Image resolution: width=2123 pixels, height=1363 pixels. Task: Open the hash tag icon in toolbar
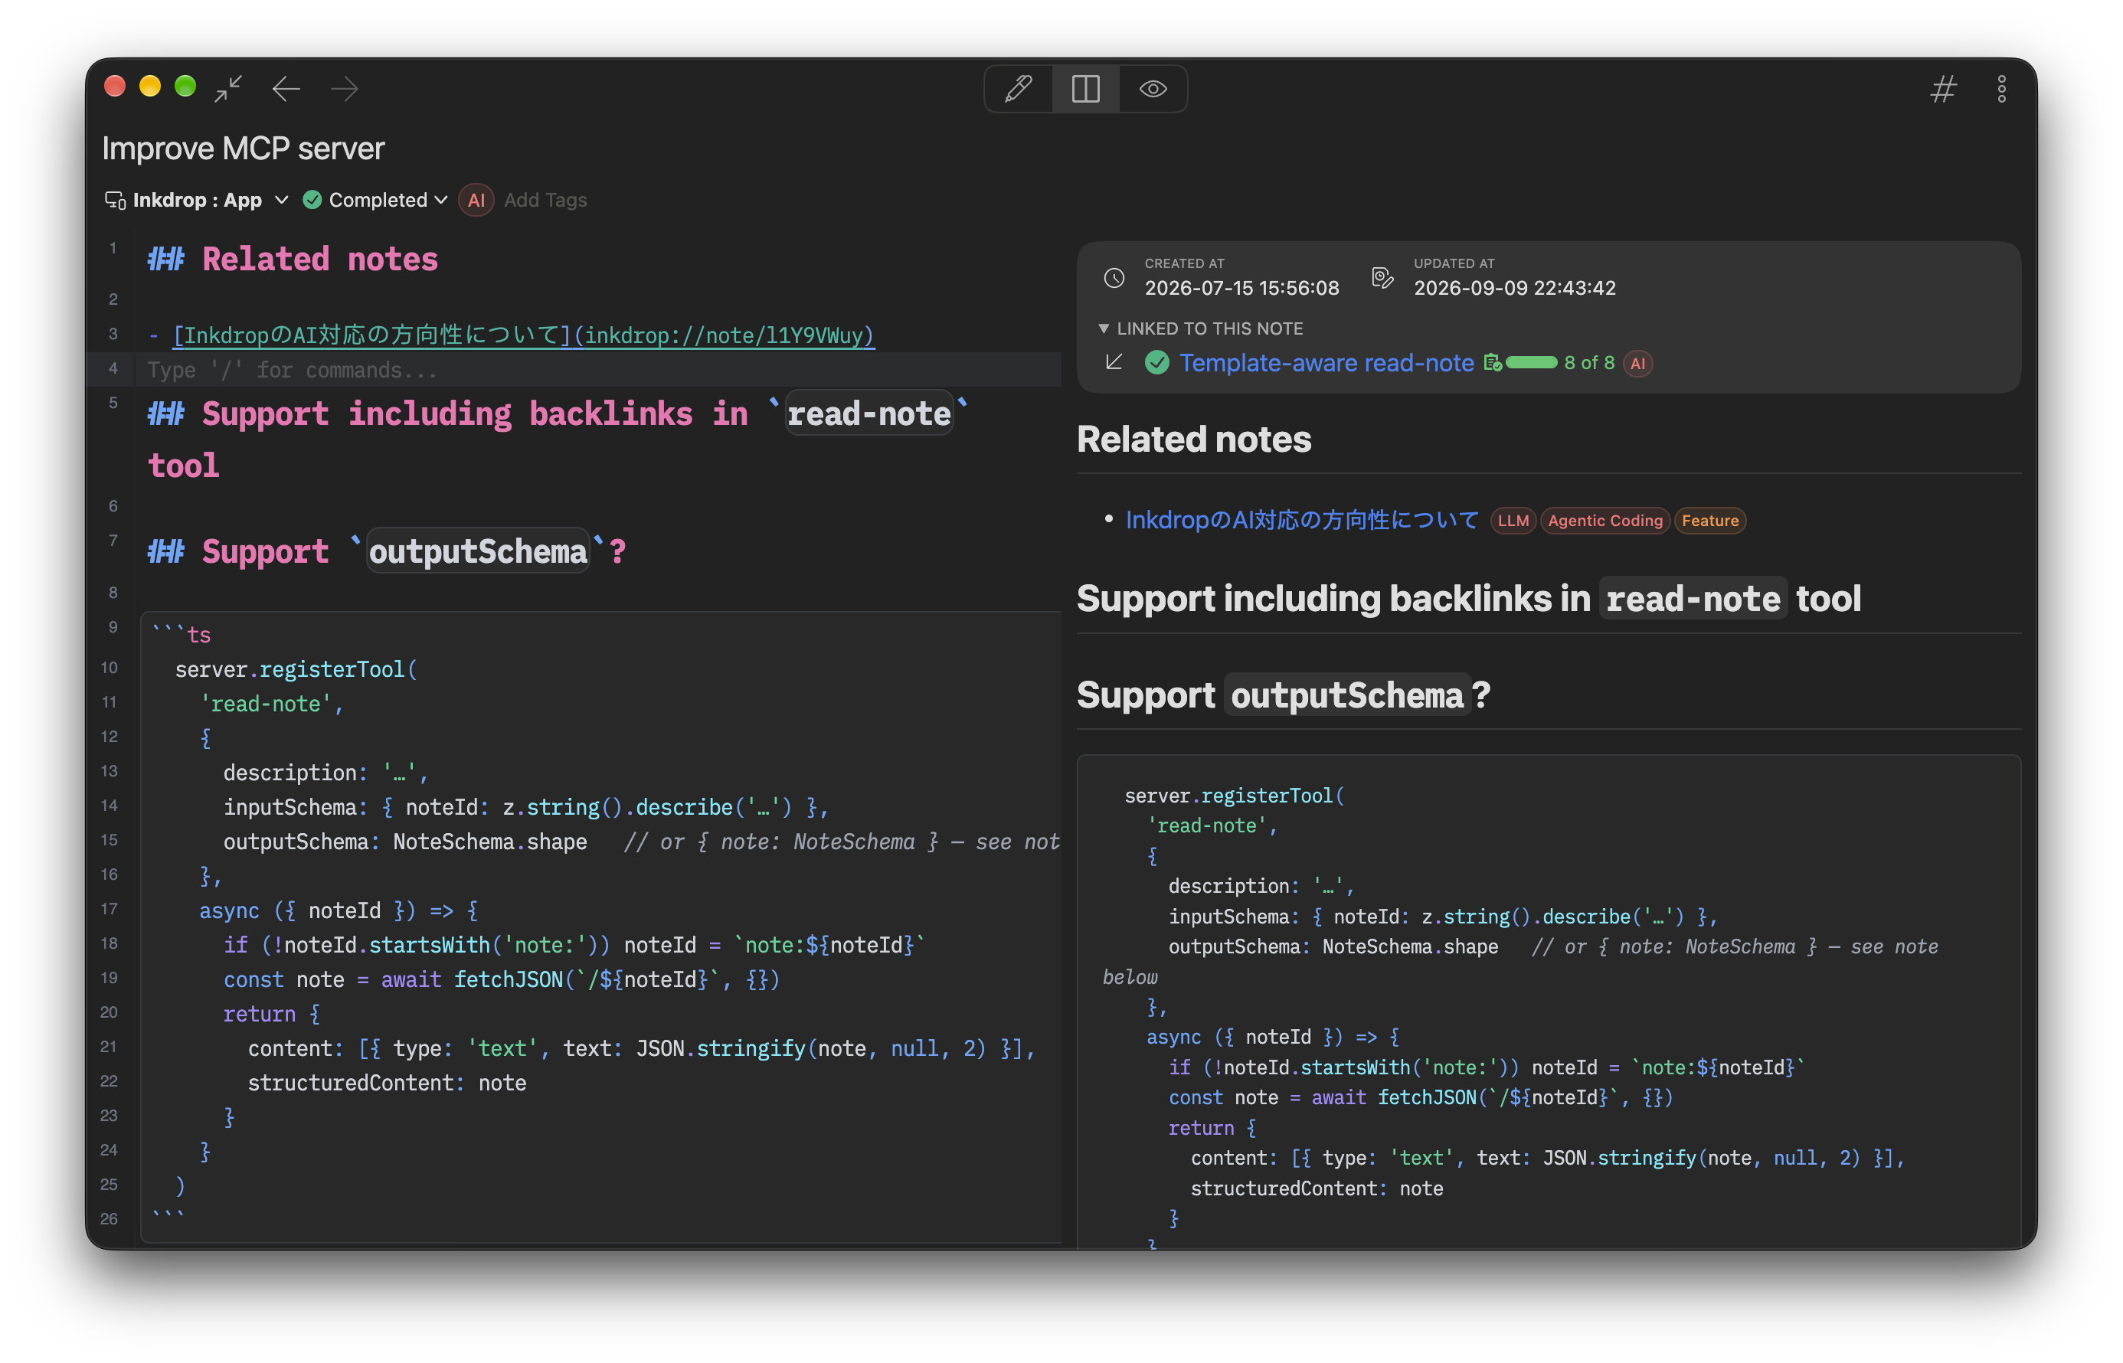[x=1942, y=89]
